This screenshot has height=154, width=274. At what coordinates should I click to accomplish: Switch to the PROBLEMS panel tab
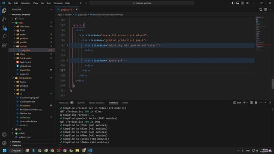(64, 103)
